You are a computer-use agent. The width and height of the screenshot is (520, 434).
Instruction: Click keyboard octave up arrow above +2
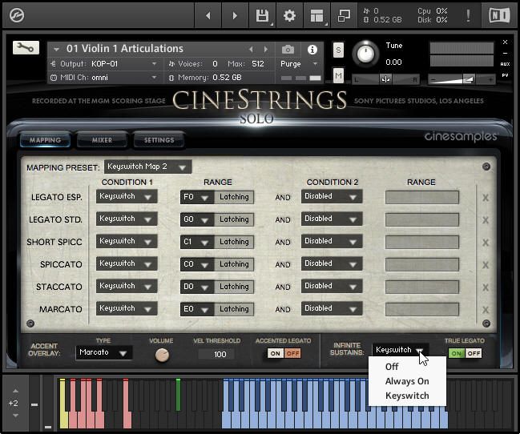[15, 391]
